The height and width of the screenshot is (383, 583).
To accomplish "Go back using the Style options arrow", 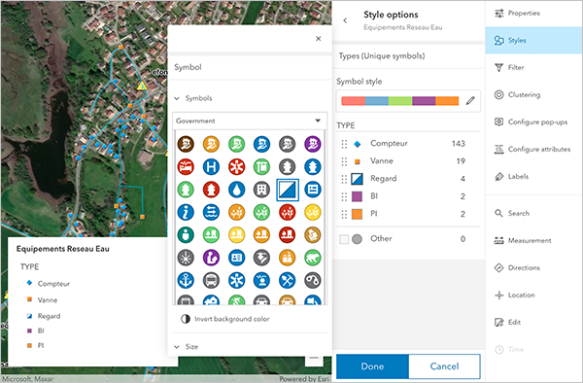I will pyautogui.click(x=345, y=20).
